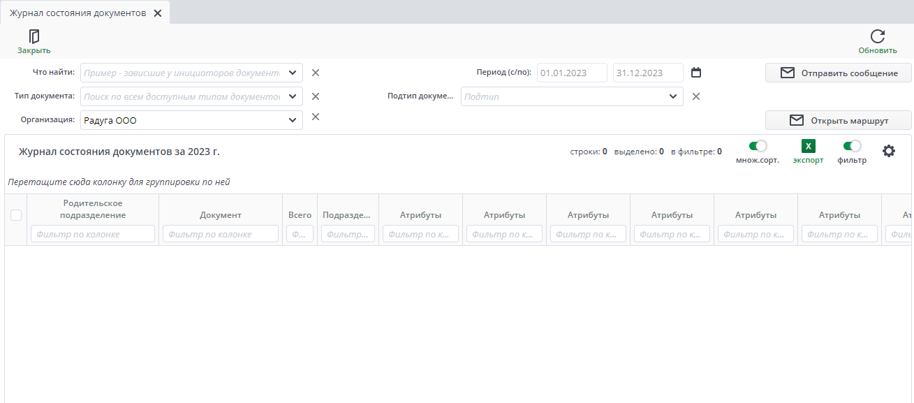Click the envelope icon in Отправить сообщение

(x=788, y=73)
